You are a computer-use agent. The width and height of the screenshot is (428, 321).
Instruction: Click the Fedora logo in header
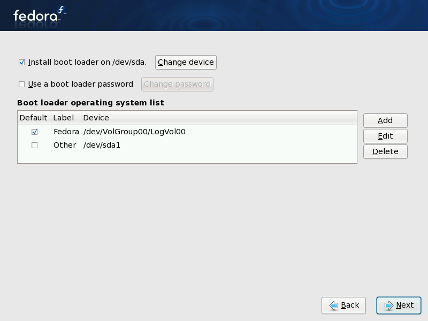point(40,15)
